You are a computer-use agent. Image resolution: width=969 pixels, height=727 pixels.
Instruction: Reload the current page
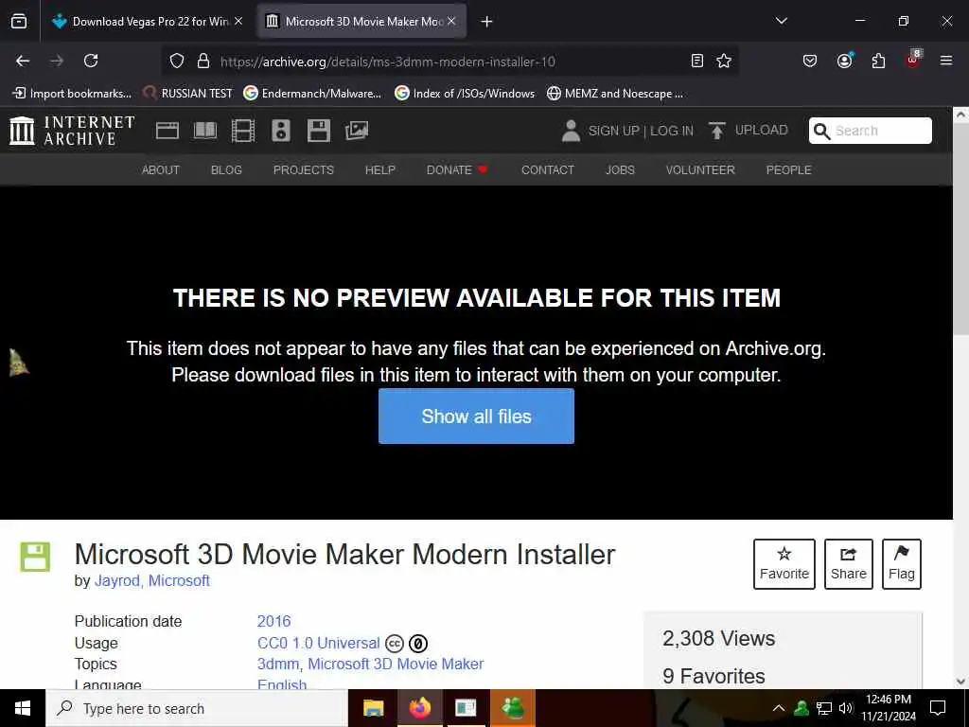pyautogui.click(x=91, y=61)
